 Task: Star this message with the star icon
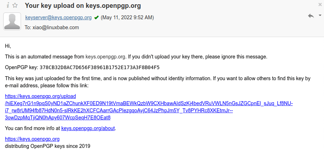coord(15,5)
